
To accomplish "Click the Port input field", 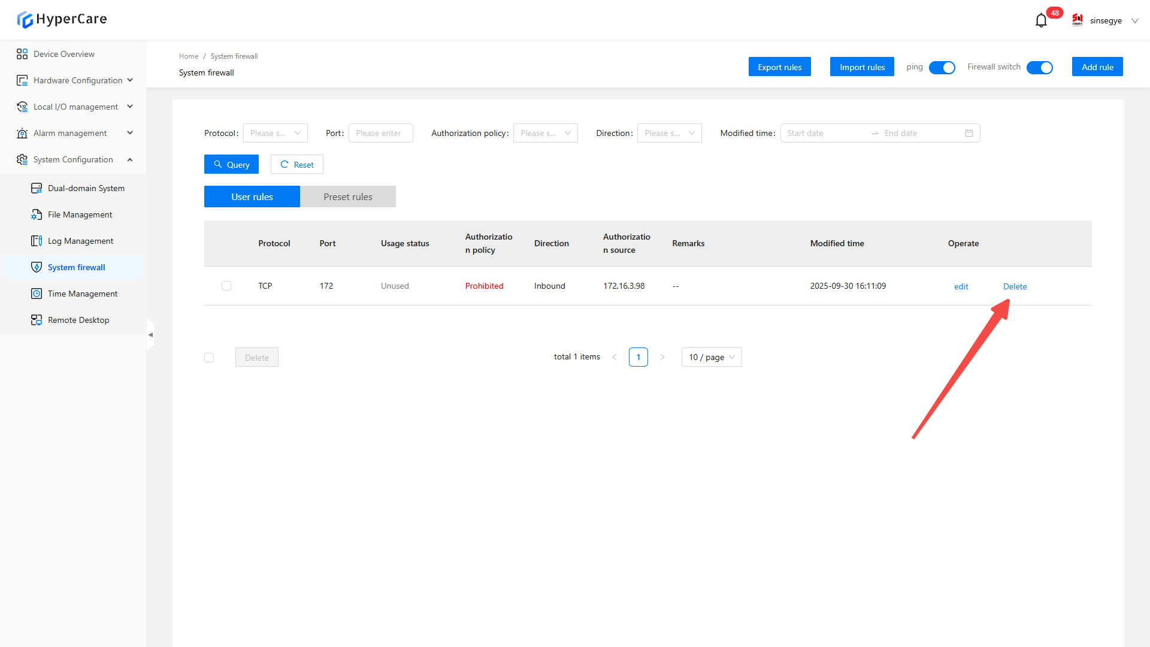I will [380, 133].
